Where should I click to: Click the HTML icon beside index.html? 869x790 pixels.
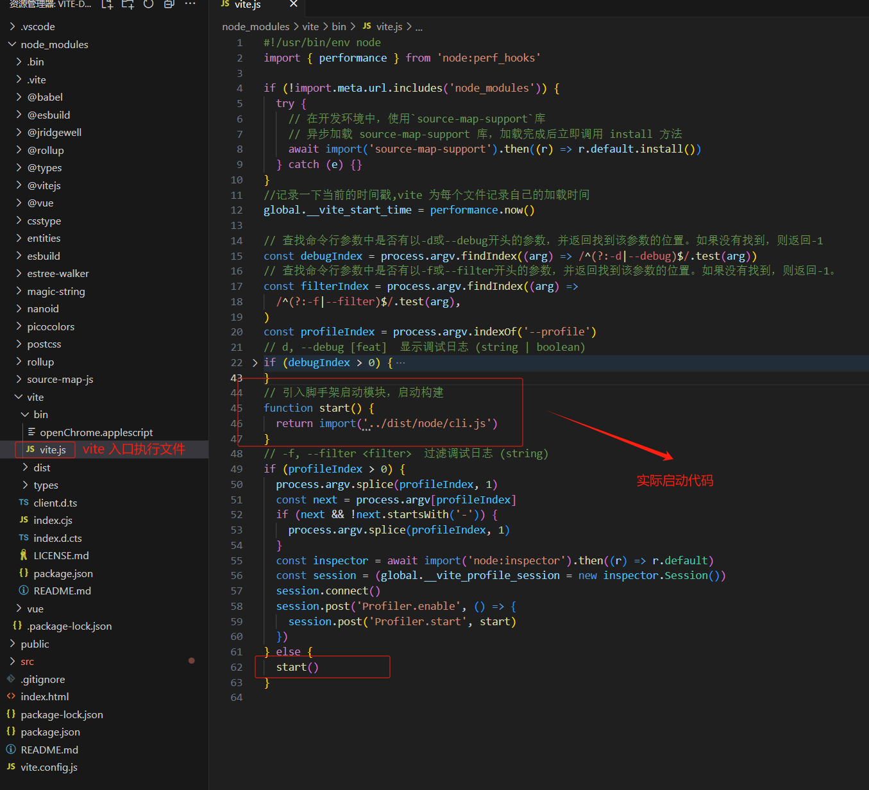tap(11, 696)
